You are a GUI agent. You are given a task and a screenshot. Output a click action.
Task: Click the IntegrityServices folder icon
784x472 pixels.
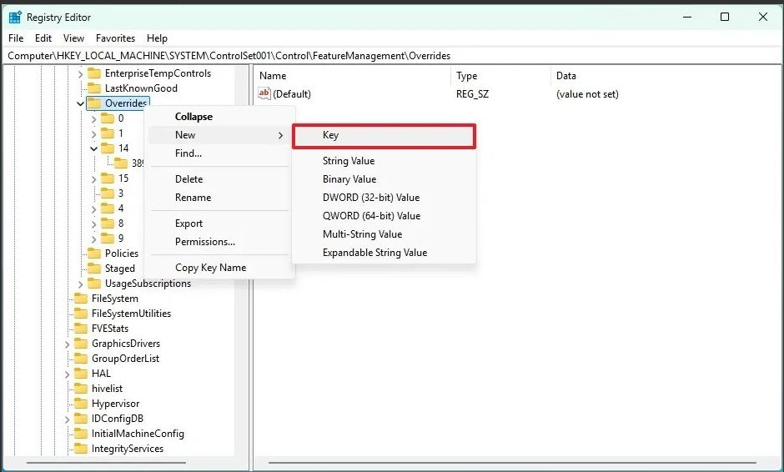coord(81,449)
